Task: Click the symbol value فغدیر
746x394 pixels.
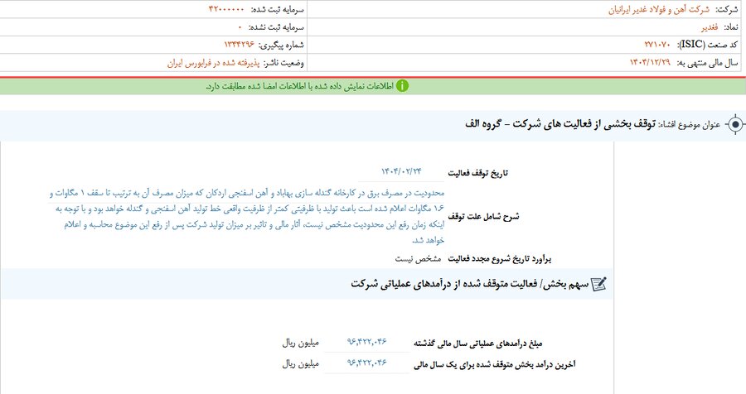Action: [710, 27]
